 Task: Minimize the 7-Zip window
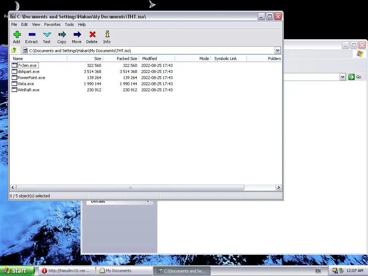261,17
